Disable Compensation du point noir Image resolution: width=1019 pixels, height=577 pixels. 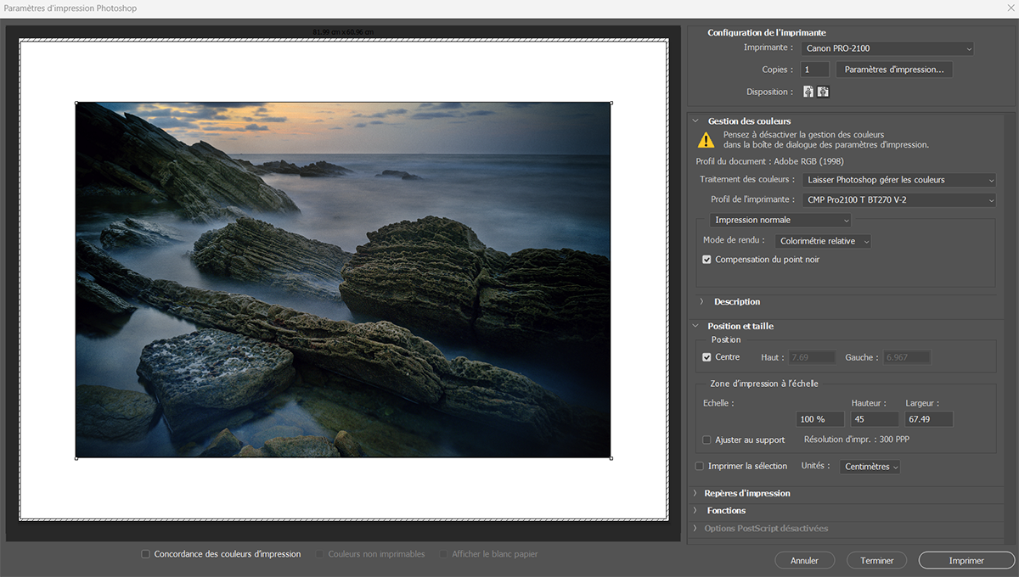tap(707, 260)
